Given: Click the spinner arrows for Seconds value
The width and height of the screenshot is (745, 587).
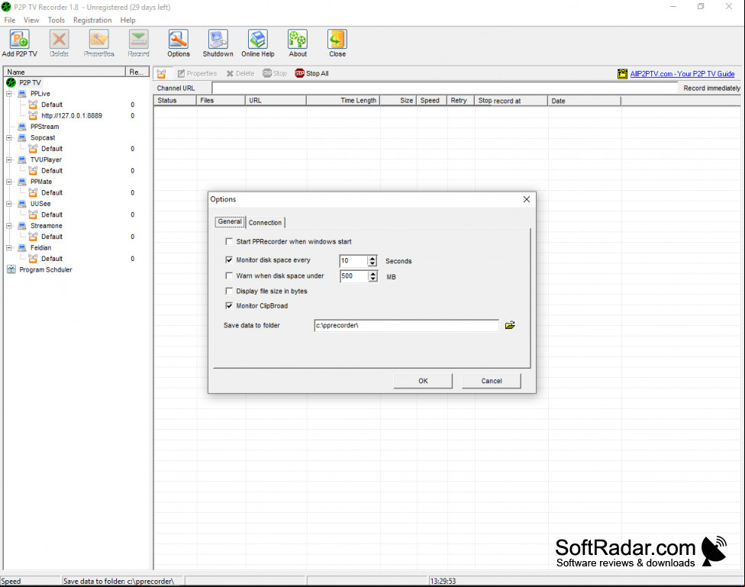Looking at the screenshot, I should point(372,261).
